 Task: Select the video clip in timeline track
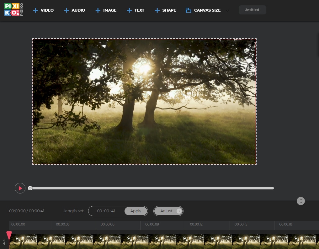(x=164, y=242)
